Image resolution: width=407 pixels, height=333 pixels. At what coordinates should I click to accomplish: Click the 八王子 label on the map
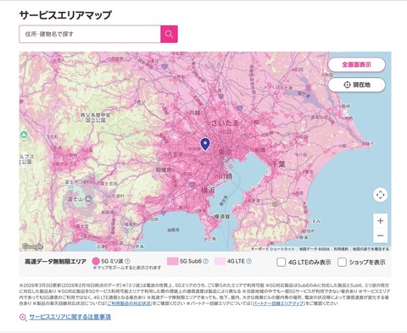coord(176,155)
